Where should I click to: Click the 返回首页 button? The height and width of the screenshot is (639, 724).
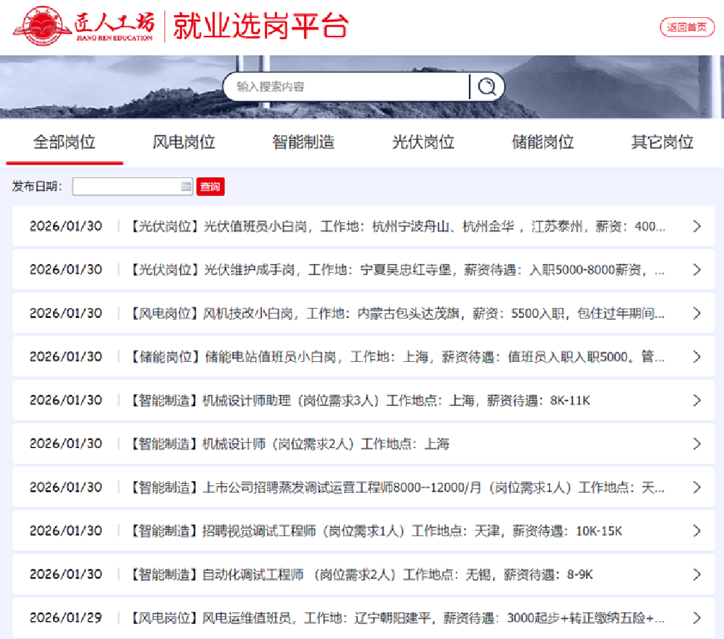click(x=687, y=28)
